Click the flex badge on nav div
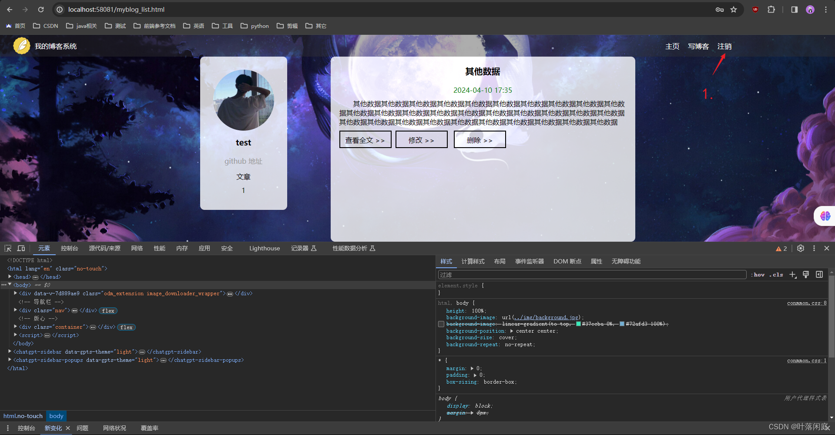Viewport: 835px width, 435px height. click(x=108, y=310)
